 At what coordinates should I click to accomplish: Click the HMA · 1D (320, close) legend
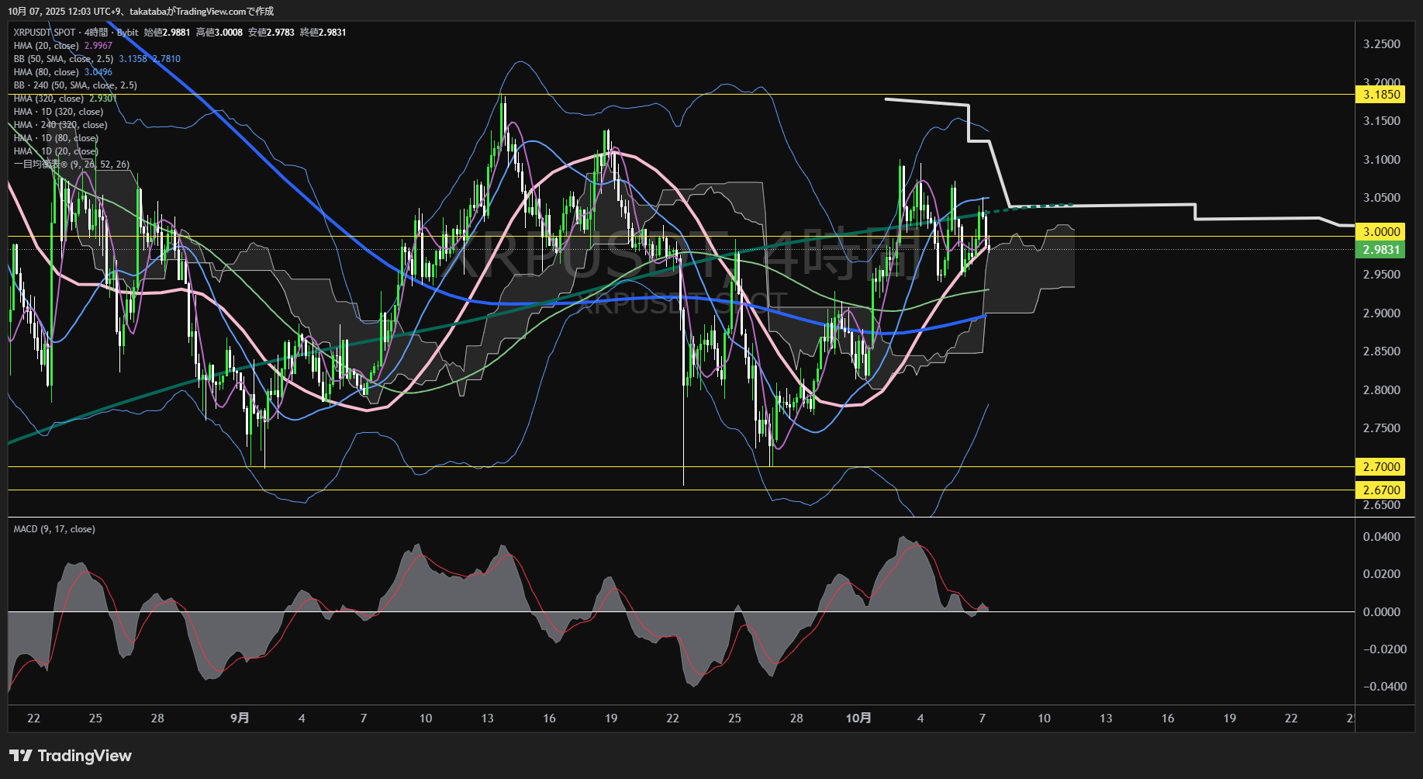point(58,112)
